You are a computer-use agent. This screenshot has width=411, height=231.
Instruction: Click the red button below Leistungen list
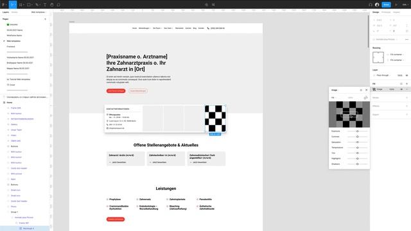click(116, 219)
